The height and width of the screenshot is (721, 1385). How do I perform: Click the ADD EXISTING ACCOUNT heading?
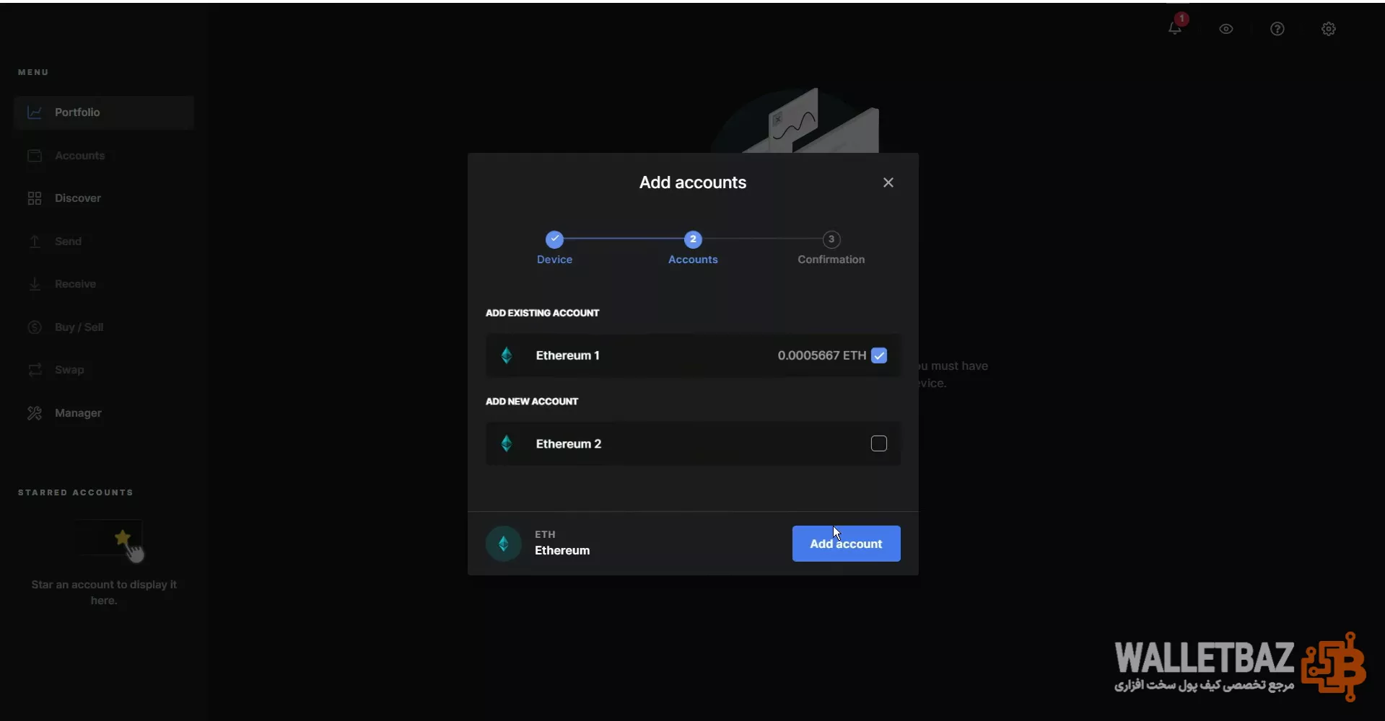pos(543,313)
